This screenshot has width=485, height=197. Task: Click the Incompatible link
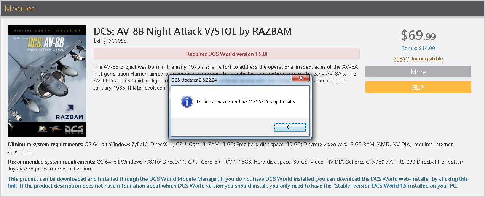pos(427,59)
